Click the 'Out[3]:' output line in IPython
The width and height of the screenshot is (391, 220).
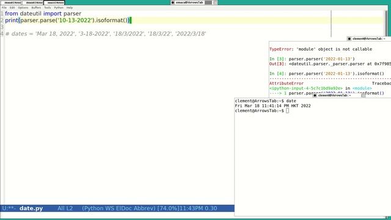click(x=330, y=64)
